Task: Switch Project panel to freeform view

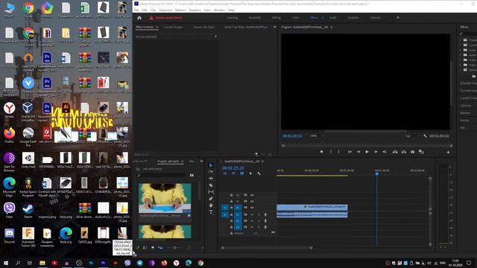Action: click(160, 248)
